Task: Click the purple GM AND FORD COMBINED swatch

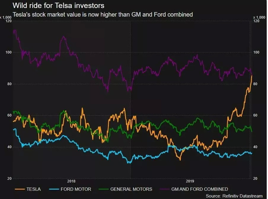Action: click(x=165, y=189)
